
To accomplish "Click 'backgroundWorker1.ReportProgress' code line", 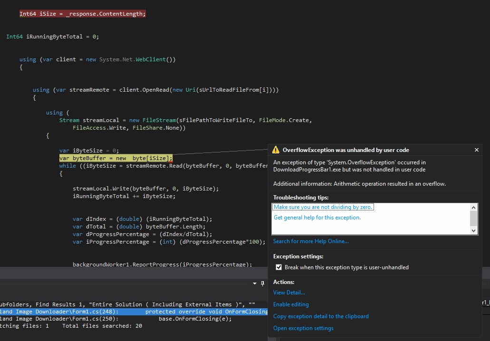I will point(162,264).
